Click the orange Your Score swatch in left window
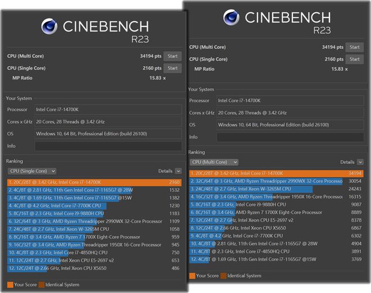Viewport: 371px width, 293px height. click(10, 285)
